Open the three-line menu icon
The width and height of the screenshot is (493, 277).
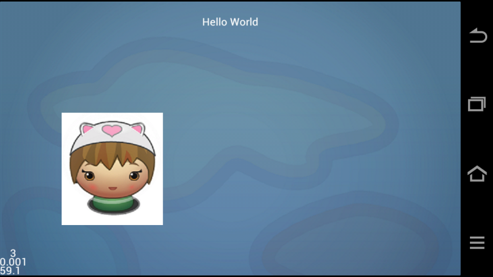(x=477, y=243)
